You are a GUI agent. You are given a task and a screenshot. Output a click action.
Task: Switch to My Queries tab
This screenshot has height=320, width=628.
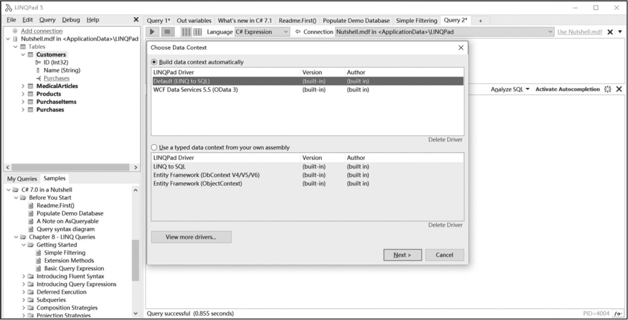pos(22,179)
